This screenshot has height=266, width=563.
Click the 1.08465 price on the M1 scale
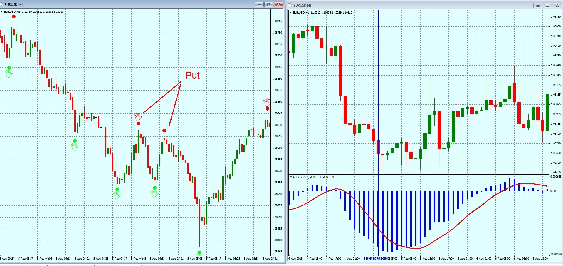pos(277,252)
